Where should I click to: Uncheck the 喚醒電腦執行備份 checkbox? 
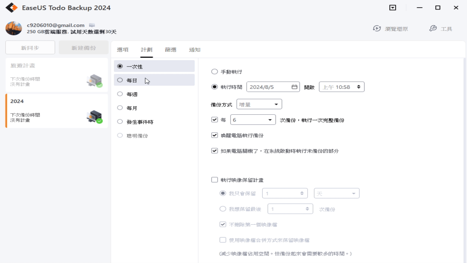215,135
